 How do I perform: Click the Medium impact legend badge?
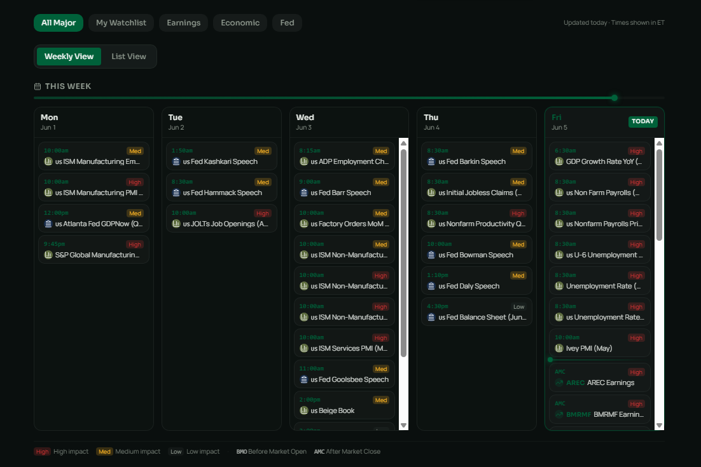104,452
